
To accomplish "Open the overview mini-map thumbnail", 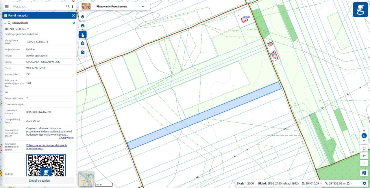I will point(86,179).
